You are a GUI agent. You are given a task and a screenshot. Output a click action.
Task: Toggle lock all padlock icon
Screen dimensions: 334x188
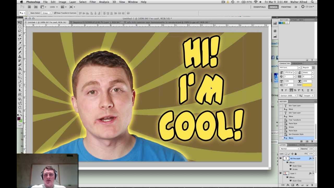tap(295, 154)
